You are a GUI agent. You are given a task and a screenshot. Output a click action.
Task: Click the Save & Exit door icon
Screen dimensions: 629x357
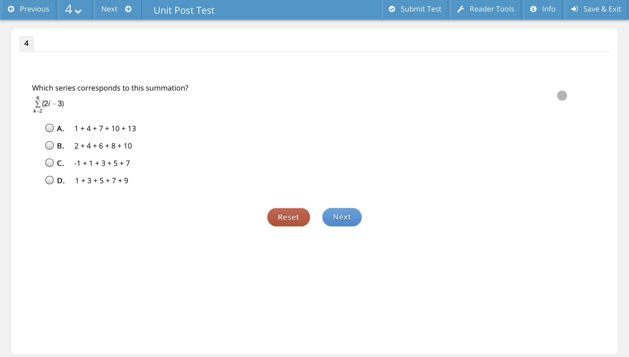coord(574,9)
